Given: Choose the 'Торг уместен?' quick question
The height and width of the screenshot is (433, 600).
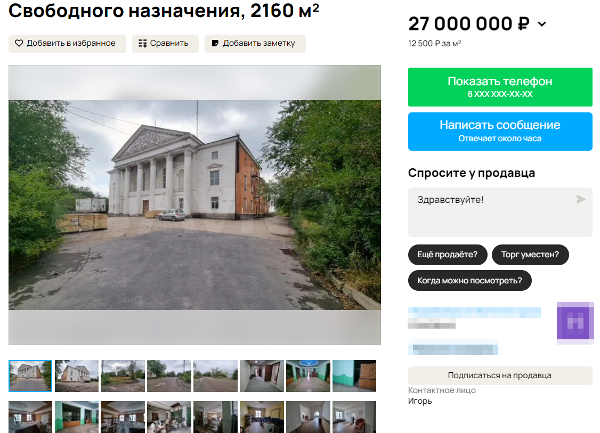Looking at the screenshot, I should (530, 255).
